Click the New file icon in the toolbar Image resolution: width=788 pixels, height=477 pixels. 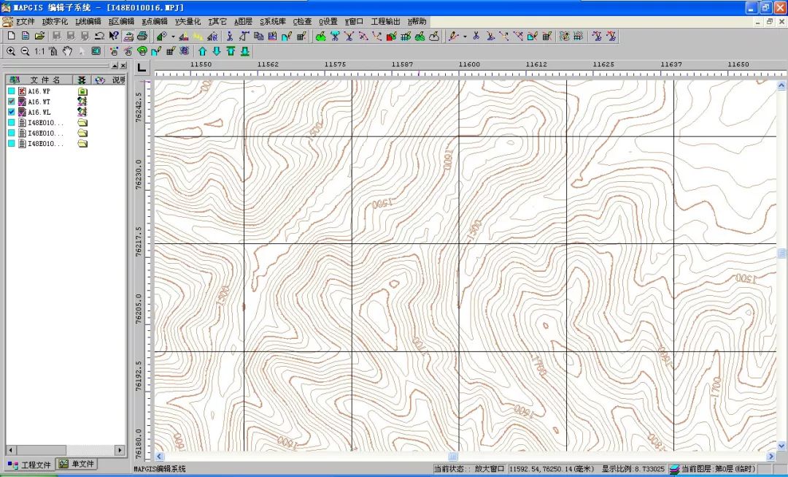[x=11, y=37]
